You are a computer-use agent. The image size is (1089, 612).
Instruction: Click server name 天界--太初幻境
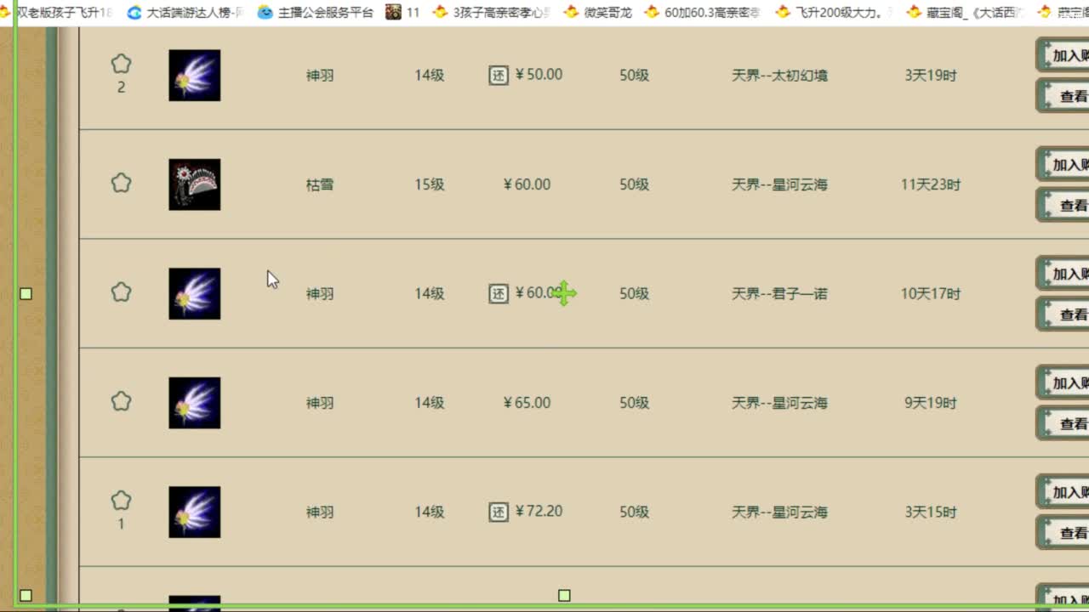tap(779, 75)
